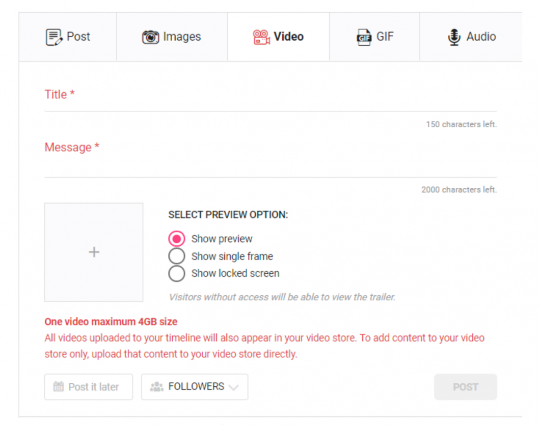Click the Post it later button
Screen dimensions: 540x425
pos(88,386)
